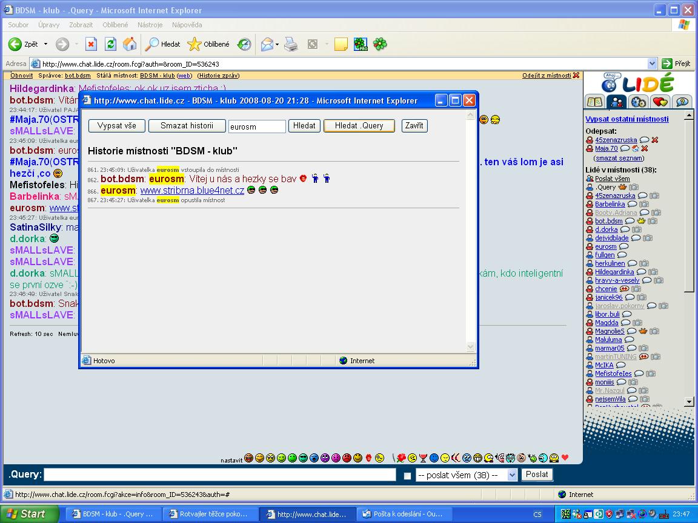698x523 pixels.
Task: Click the yellow crown icon beside bot.bdsm
Action: [x=641, y=221]
